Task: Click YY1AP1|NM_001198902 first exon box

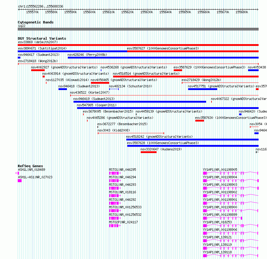Action: [205, 196]
